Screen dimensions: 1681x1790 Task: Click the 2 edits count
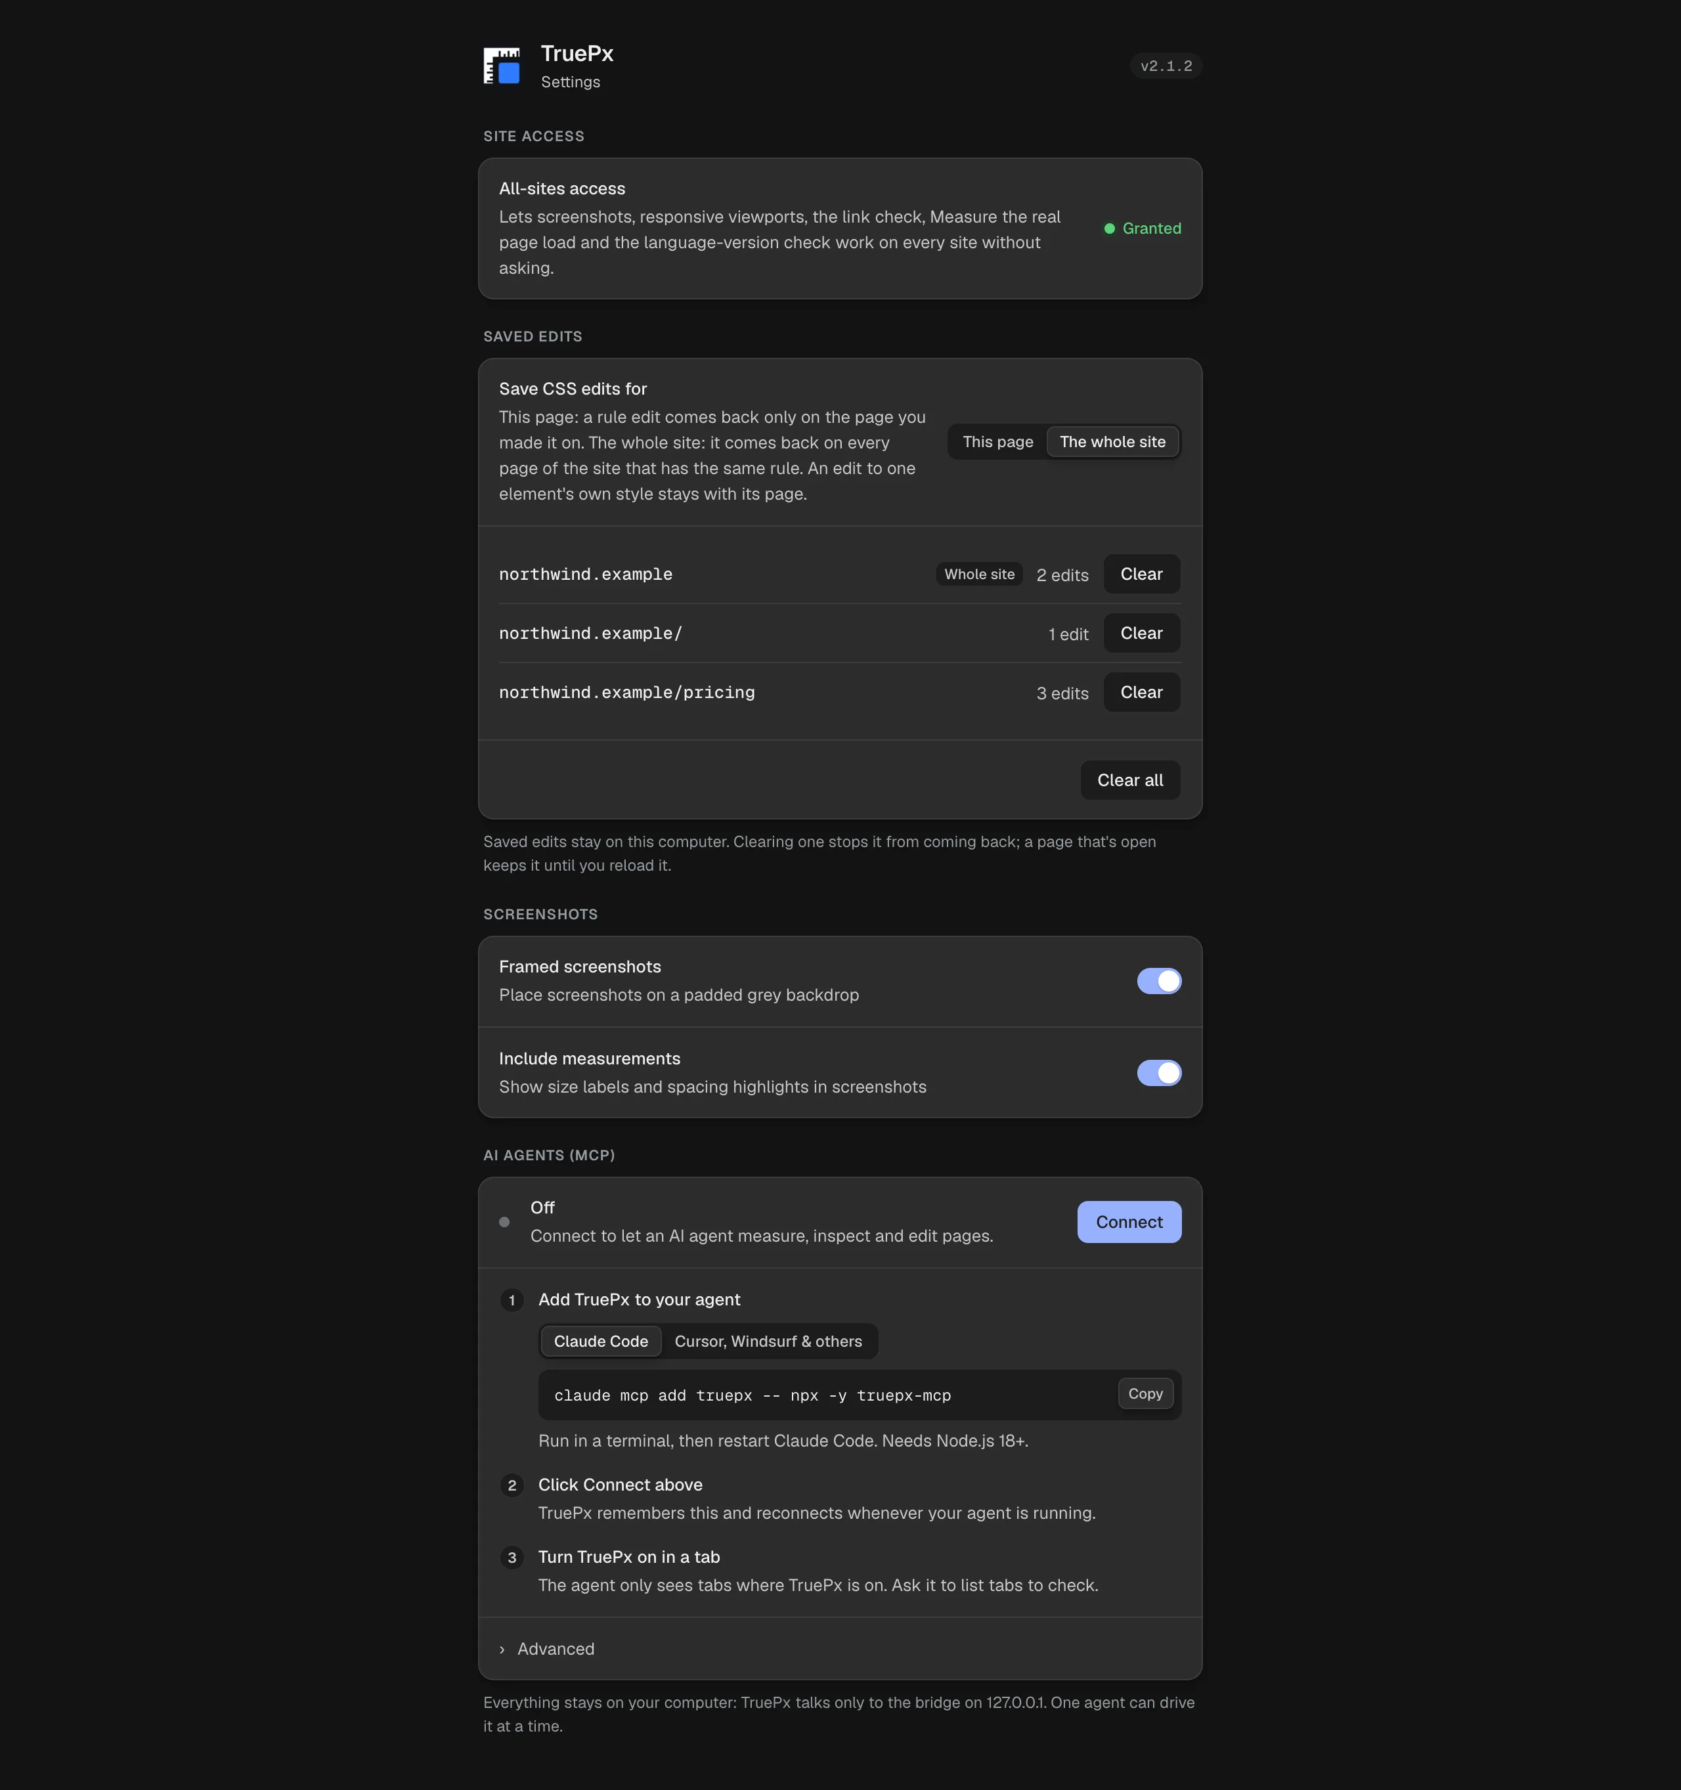[1062, 575]
